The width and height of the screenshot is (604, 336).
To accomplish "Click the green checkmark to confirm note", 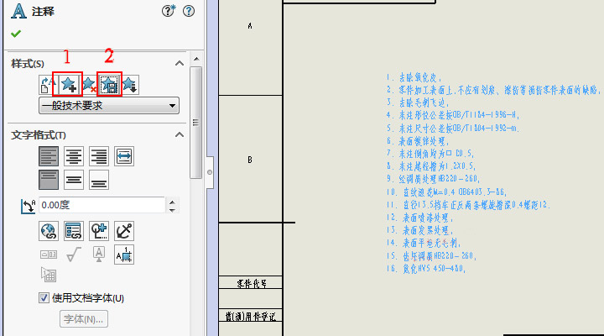I will [16, 34].
